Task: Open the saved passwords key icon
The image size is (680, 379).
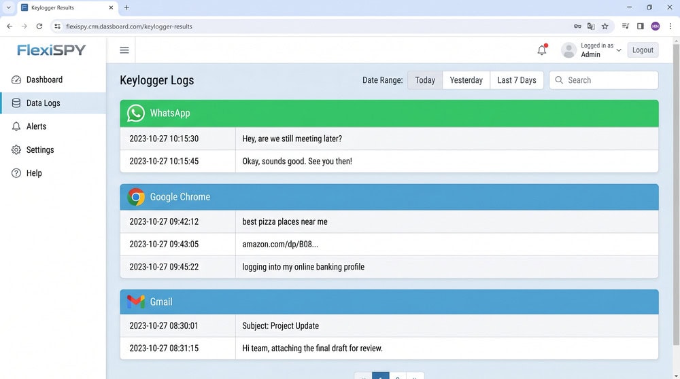Action: tap(577, 26)
